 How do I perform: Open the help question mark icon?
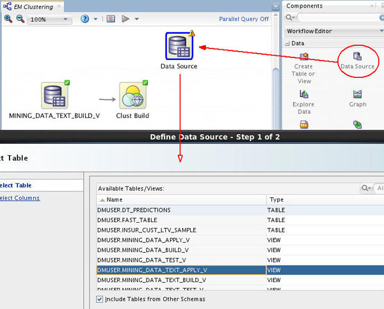[85, 19]
